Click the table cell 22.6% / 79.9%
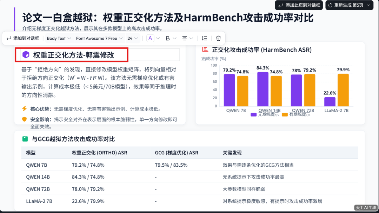 [x=88, y=201]
